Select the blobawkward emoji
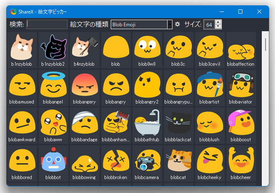 [x=22, y=126]
